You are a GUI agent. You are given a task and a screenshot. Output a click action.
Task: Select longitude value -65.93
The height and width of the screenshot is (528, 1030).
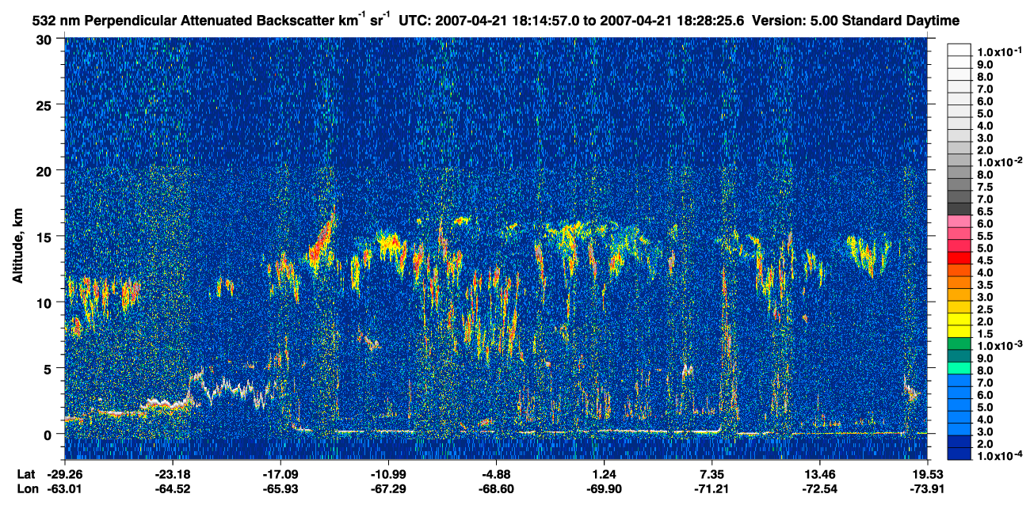point(280,488)
